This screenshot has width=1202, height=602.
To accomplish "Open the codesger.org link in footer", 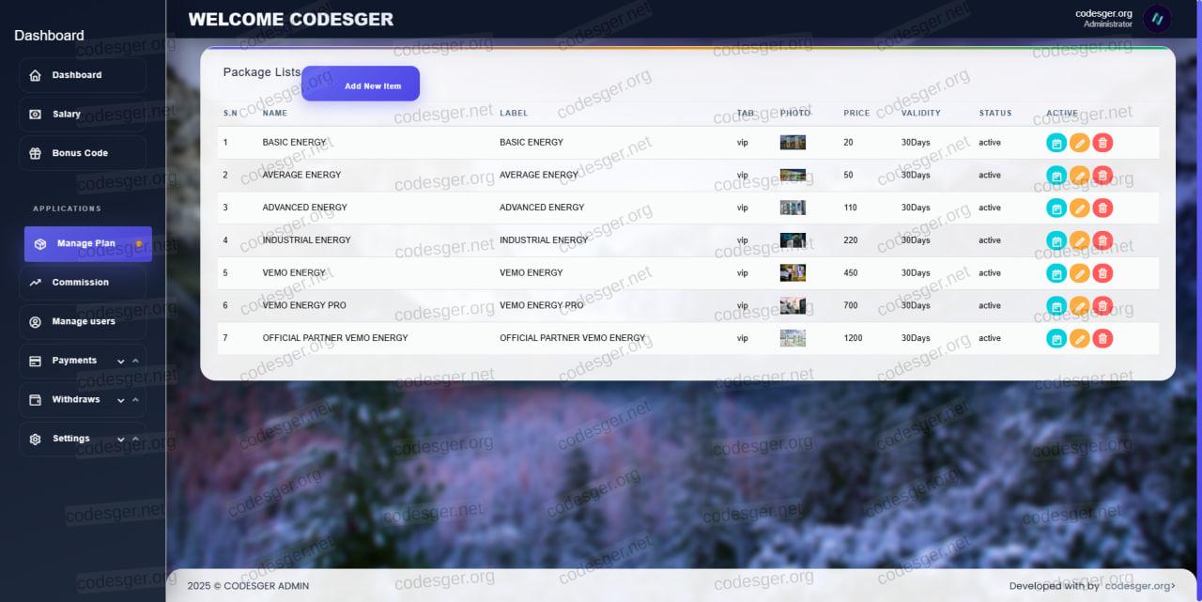I will click(x=1139, y=586).
